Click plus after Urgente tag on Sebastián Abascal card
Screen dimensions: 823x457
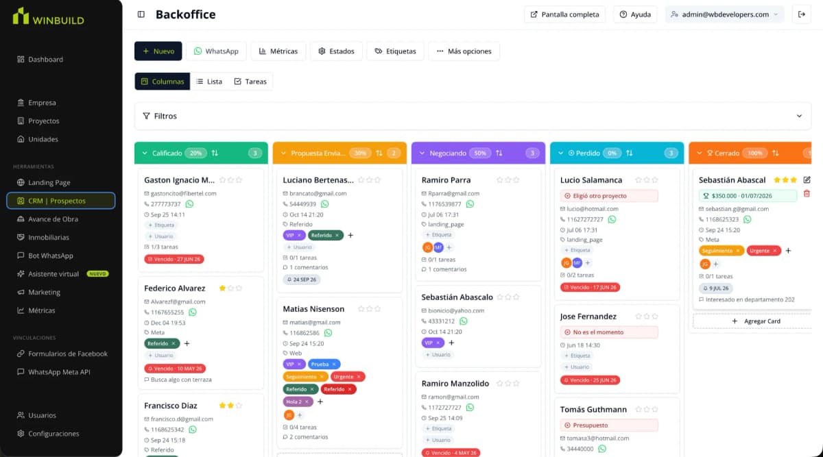(788, 251)
